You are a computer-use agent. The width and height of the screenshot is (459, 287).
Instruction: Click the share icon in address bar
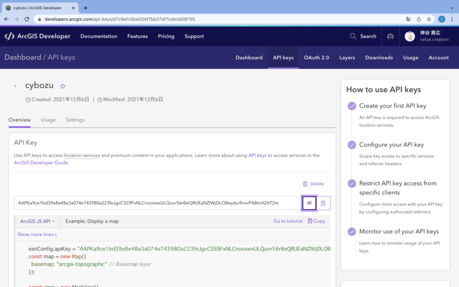[x=419, y=19]
